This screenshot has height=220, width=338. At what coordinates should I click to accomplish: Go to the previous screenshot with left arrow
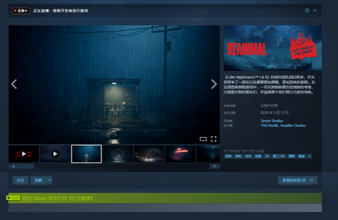pyautogui.click(x=14, y=84)
